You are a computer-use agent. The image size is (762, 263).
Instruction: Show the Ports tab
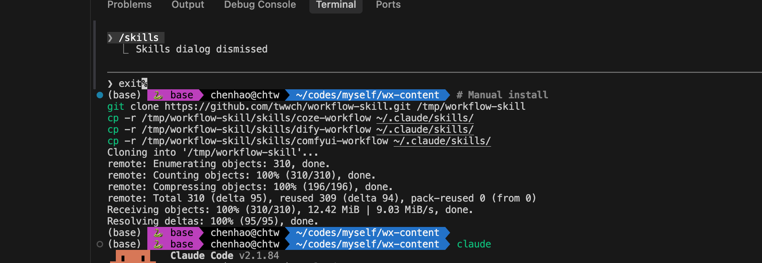(x=388, y=5)
